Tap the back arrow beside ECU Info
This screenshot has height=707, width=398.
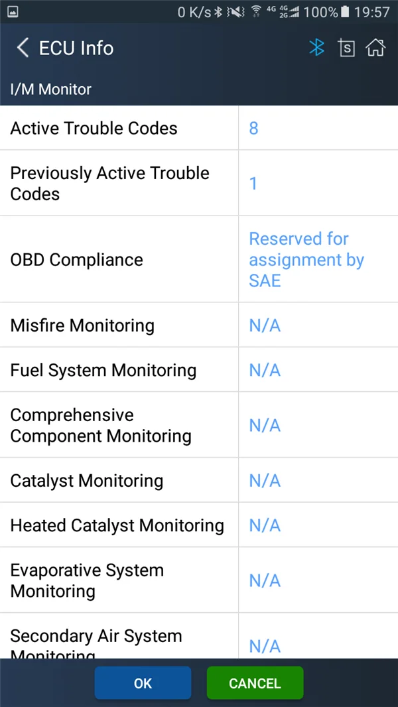click(23, 48)
